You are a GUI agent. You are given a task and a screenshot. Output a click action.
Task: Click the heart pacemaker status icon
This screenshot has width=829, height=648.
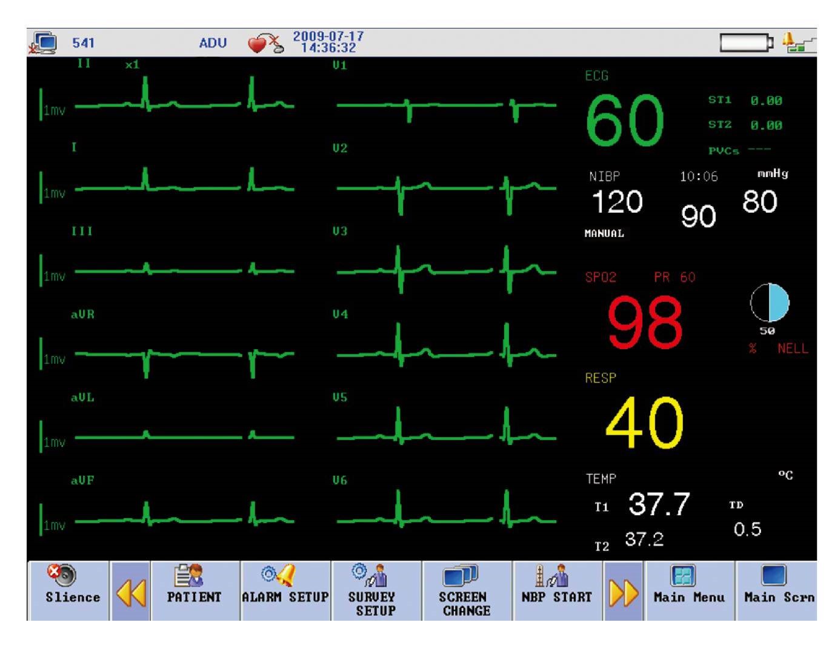(265, 44)
